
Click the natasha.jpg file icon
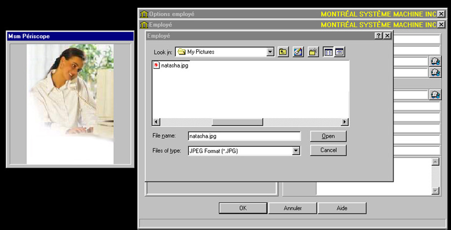pos(156,66)
